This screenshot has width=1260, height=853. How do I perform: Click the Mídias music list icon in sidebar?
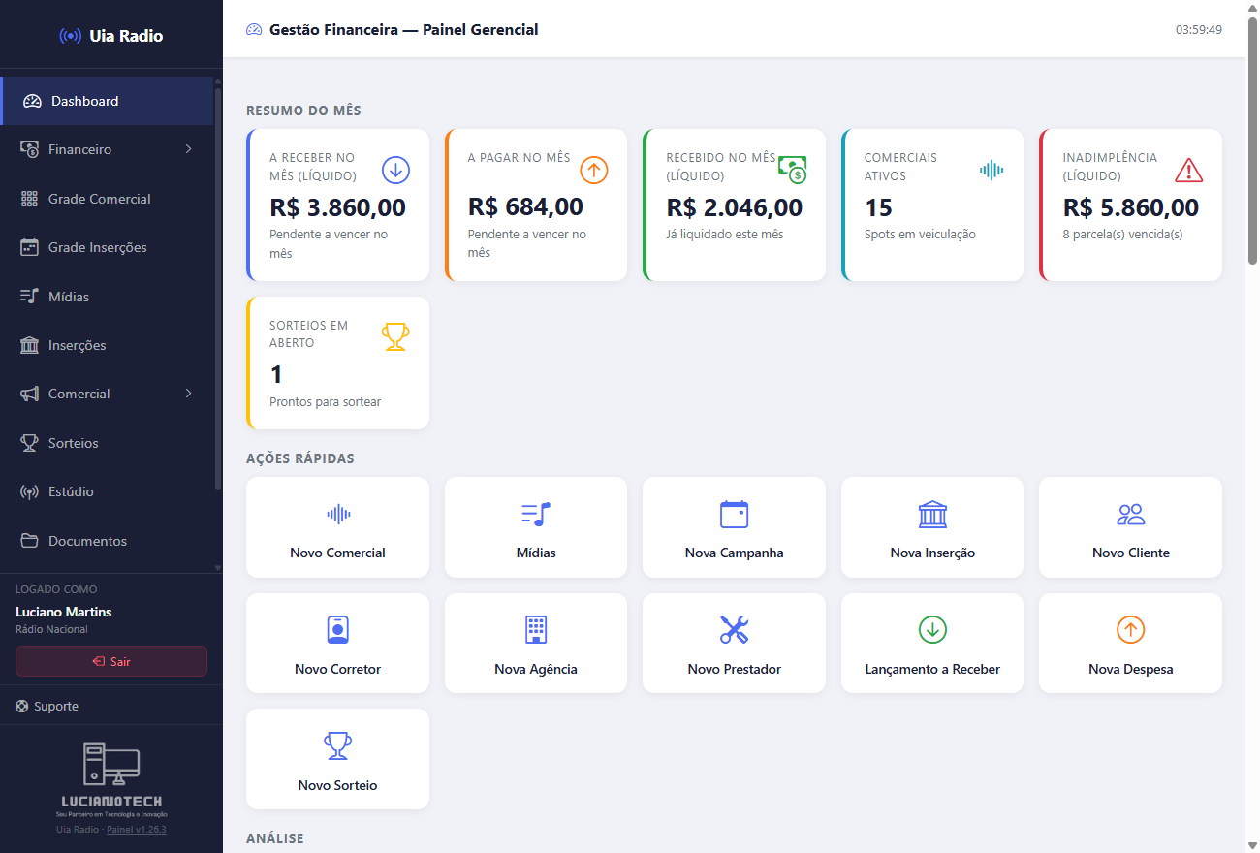tap(29, 297)
